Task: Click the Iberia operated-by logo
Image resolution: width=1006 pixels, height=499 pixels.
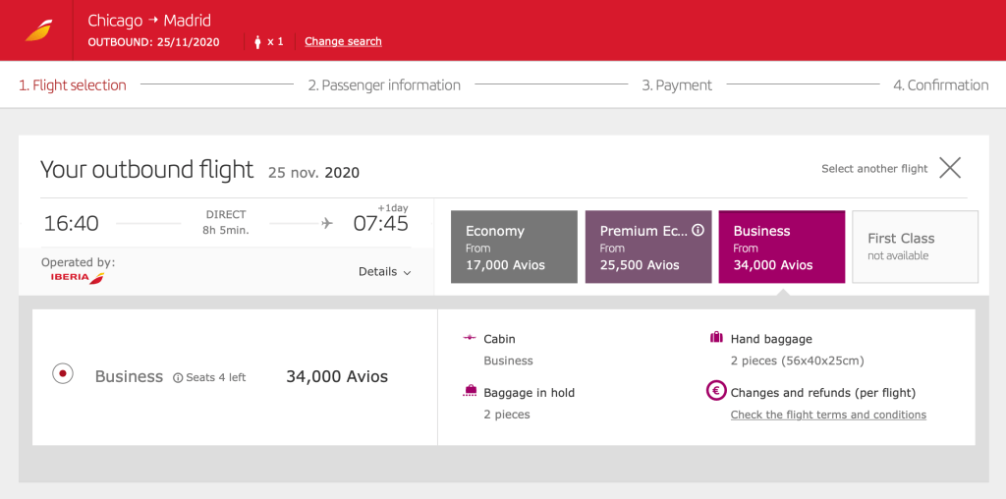Action: pos(78,278)
